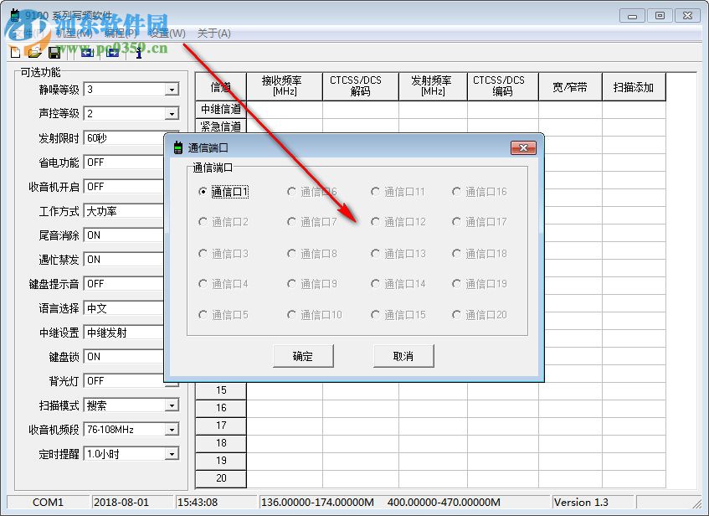This screenshot has width=709, height=516.
Task: Click the 工作方式 combo box showing 大功率
Action: point(124,211)
